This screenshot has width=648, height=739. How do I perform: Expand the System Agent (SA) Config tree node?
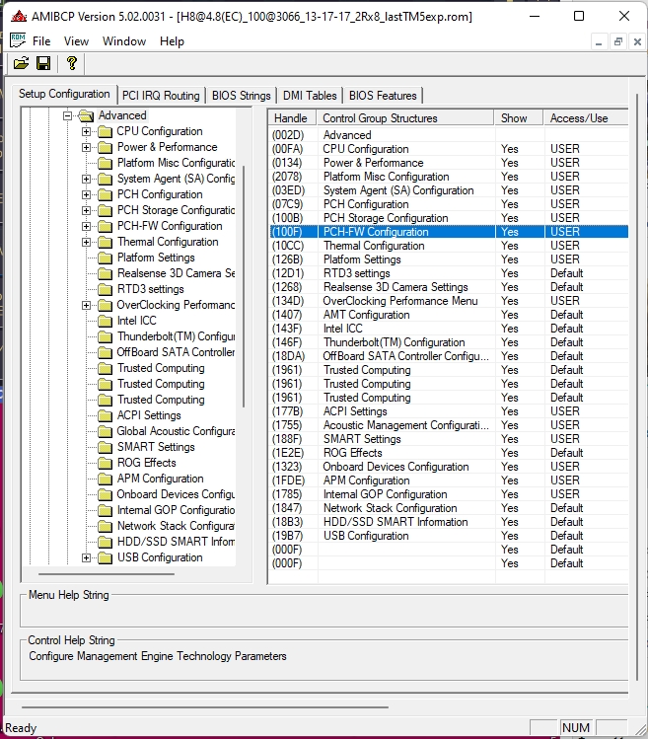click(x=86, y=180)
